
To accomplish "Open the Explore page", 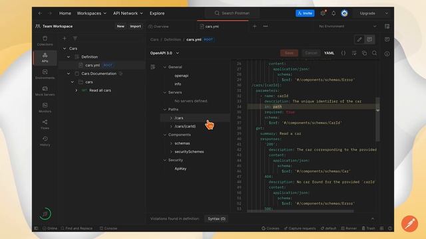I will [x=157, y=13].
